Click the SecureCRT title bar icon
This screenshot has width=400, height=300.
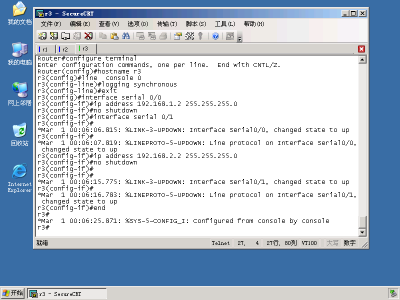tap(40, 13)
